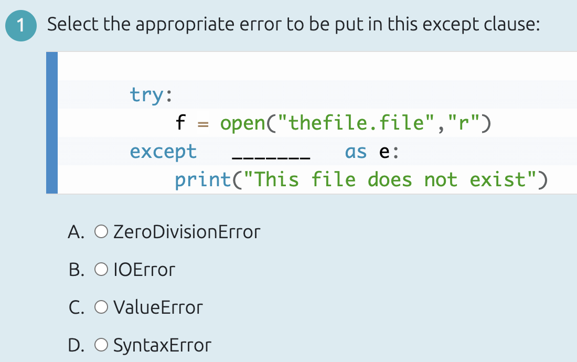Click the print statement line

pos(361,179)
